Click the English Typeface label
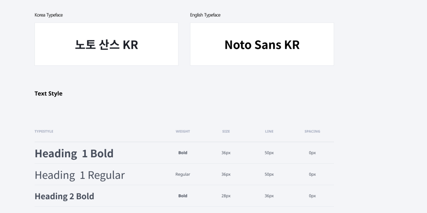 point(205,15)
